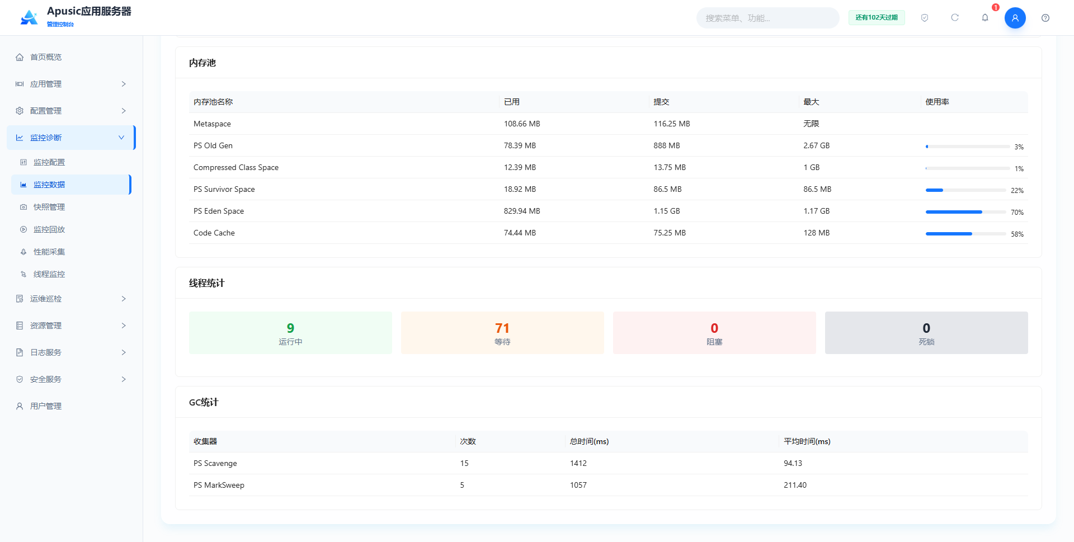Click the home icon beside 首页概览
The image size is (1074, 542).
point(20,57)
